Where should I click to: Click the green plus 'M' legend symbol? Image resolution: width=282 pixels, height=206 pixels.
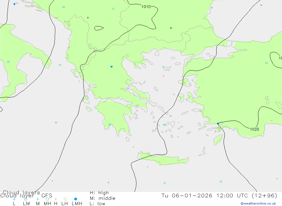coord(38,199)
